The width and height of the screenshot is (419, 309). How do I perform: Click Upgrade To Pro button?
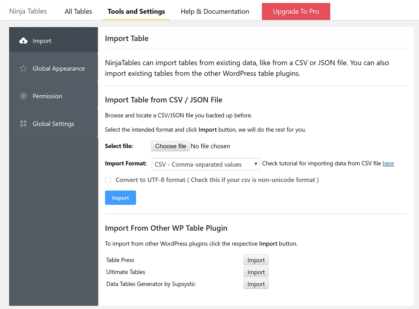point(296,12)
